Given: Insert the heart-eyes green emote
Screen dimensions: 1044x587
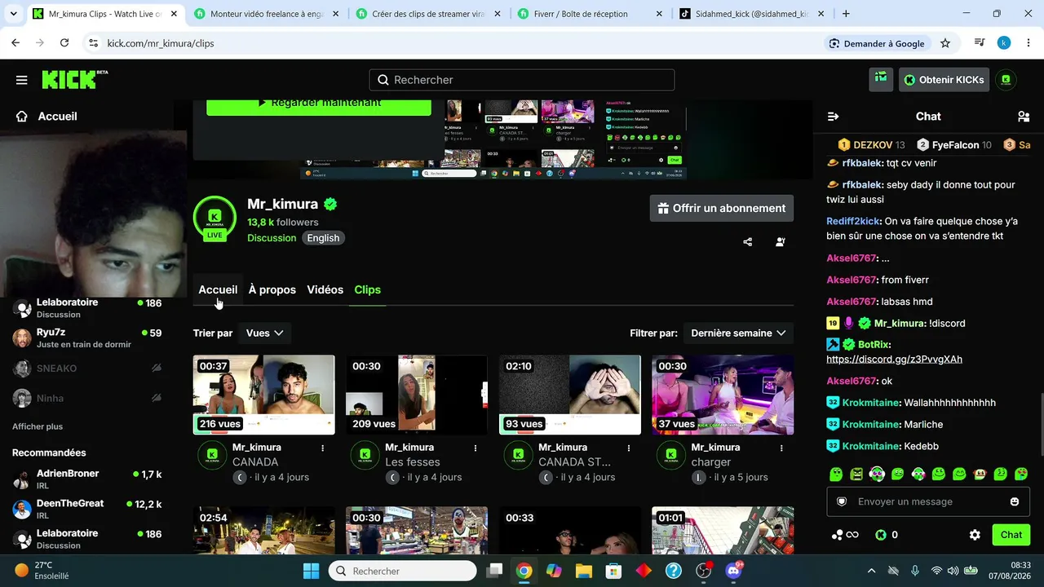Looking at the screenshot, I should coord(1021,474).
